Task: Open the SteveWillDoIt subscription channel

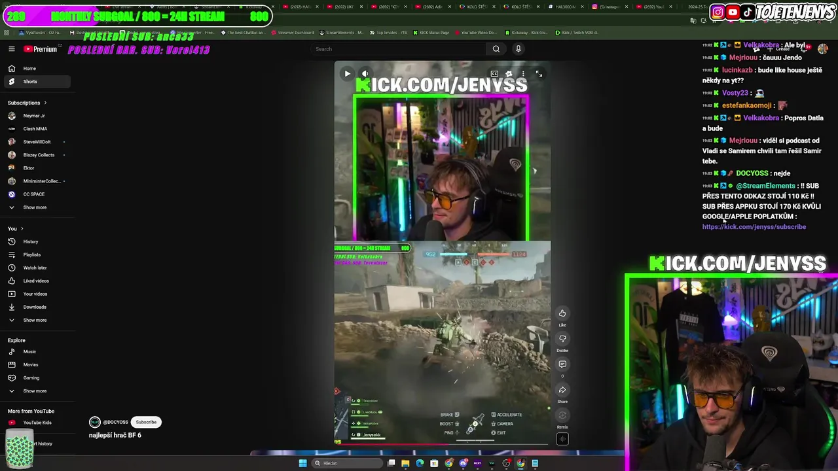Action: (35, 142)
